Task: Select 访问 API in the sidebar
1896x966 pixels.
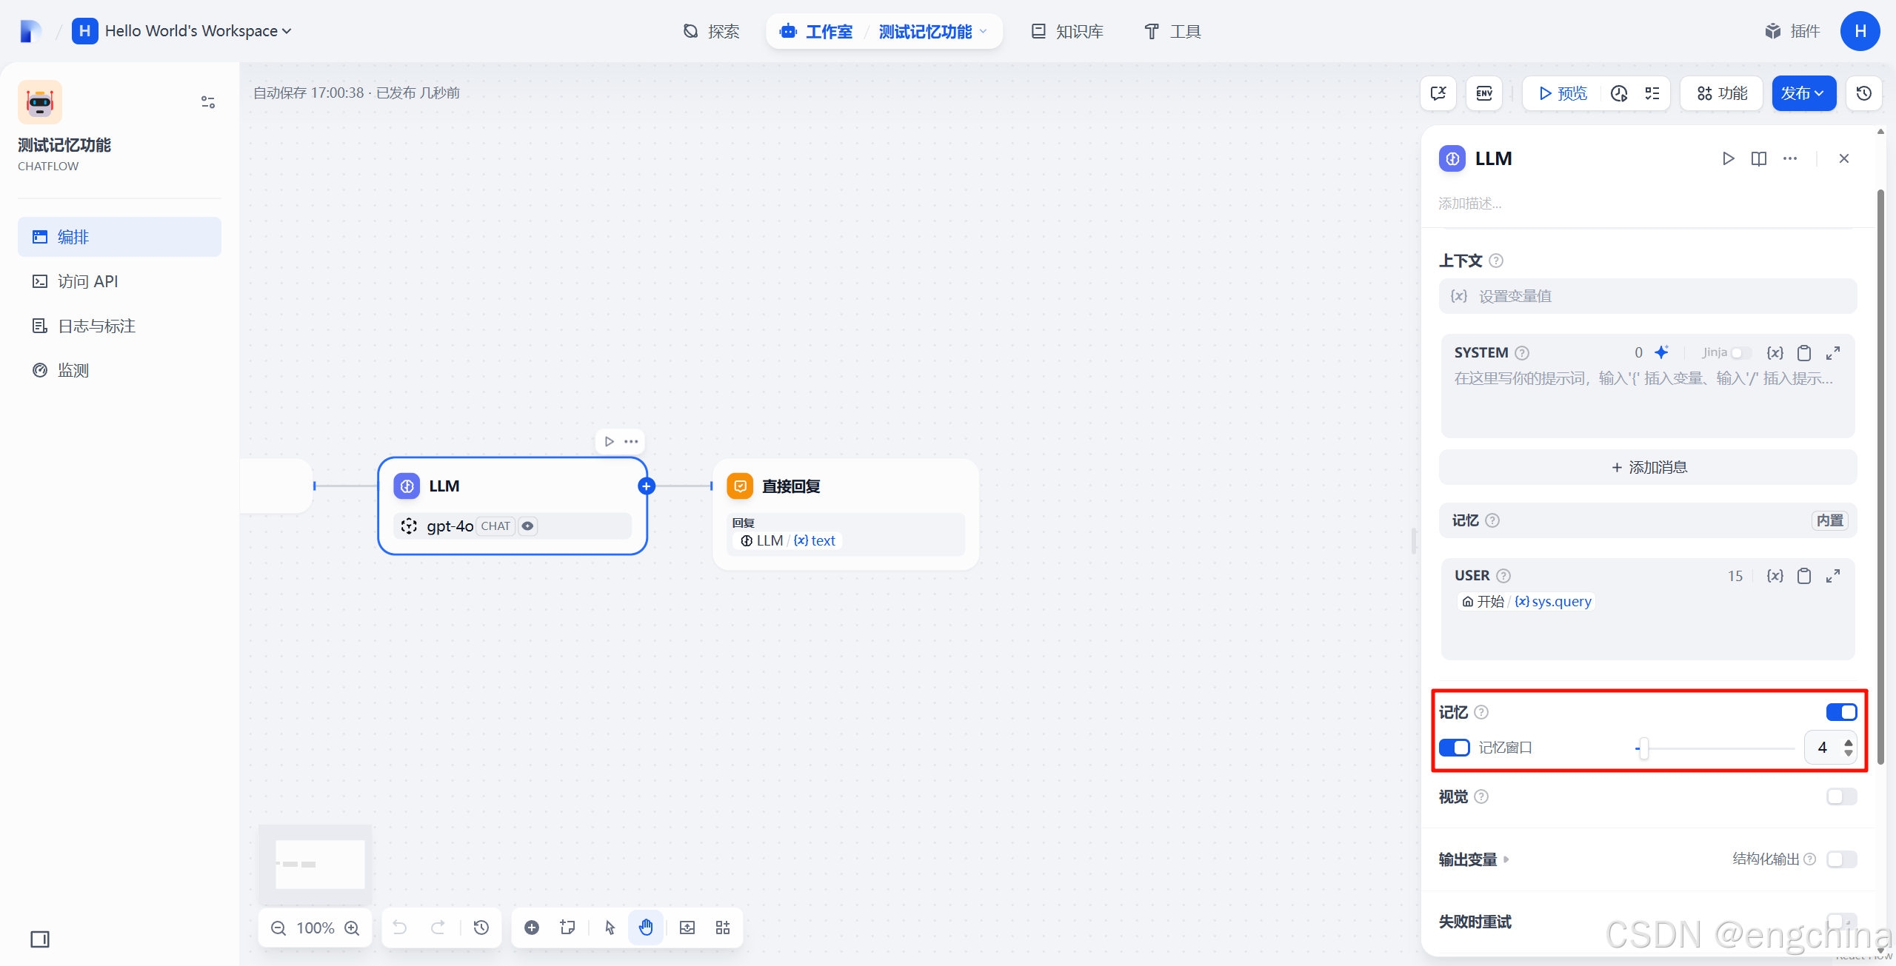Action: point(87,281)
